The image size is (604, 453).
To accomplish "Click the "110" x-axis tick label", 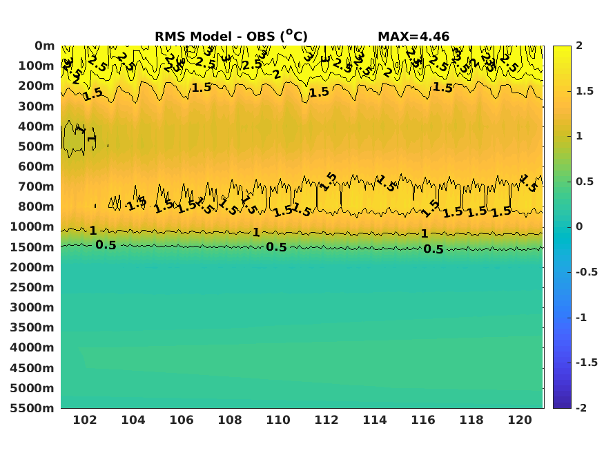I will tap(278, 420).
